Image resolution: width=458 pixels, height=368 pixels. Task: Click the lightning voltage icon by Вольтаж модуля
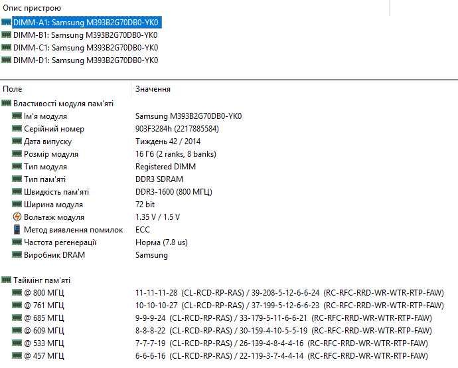click(17, 217)
